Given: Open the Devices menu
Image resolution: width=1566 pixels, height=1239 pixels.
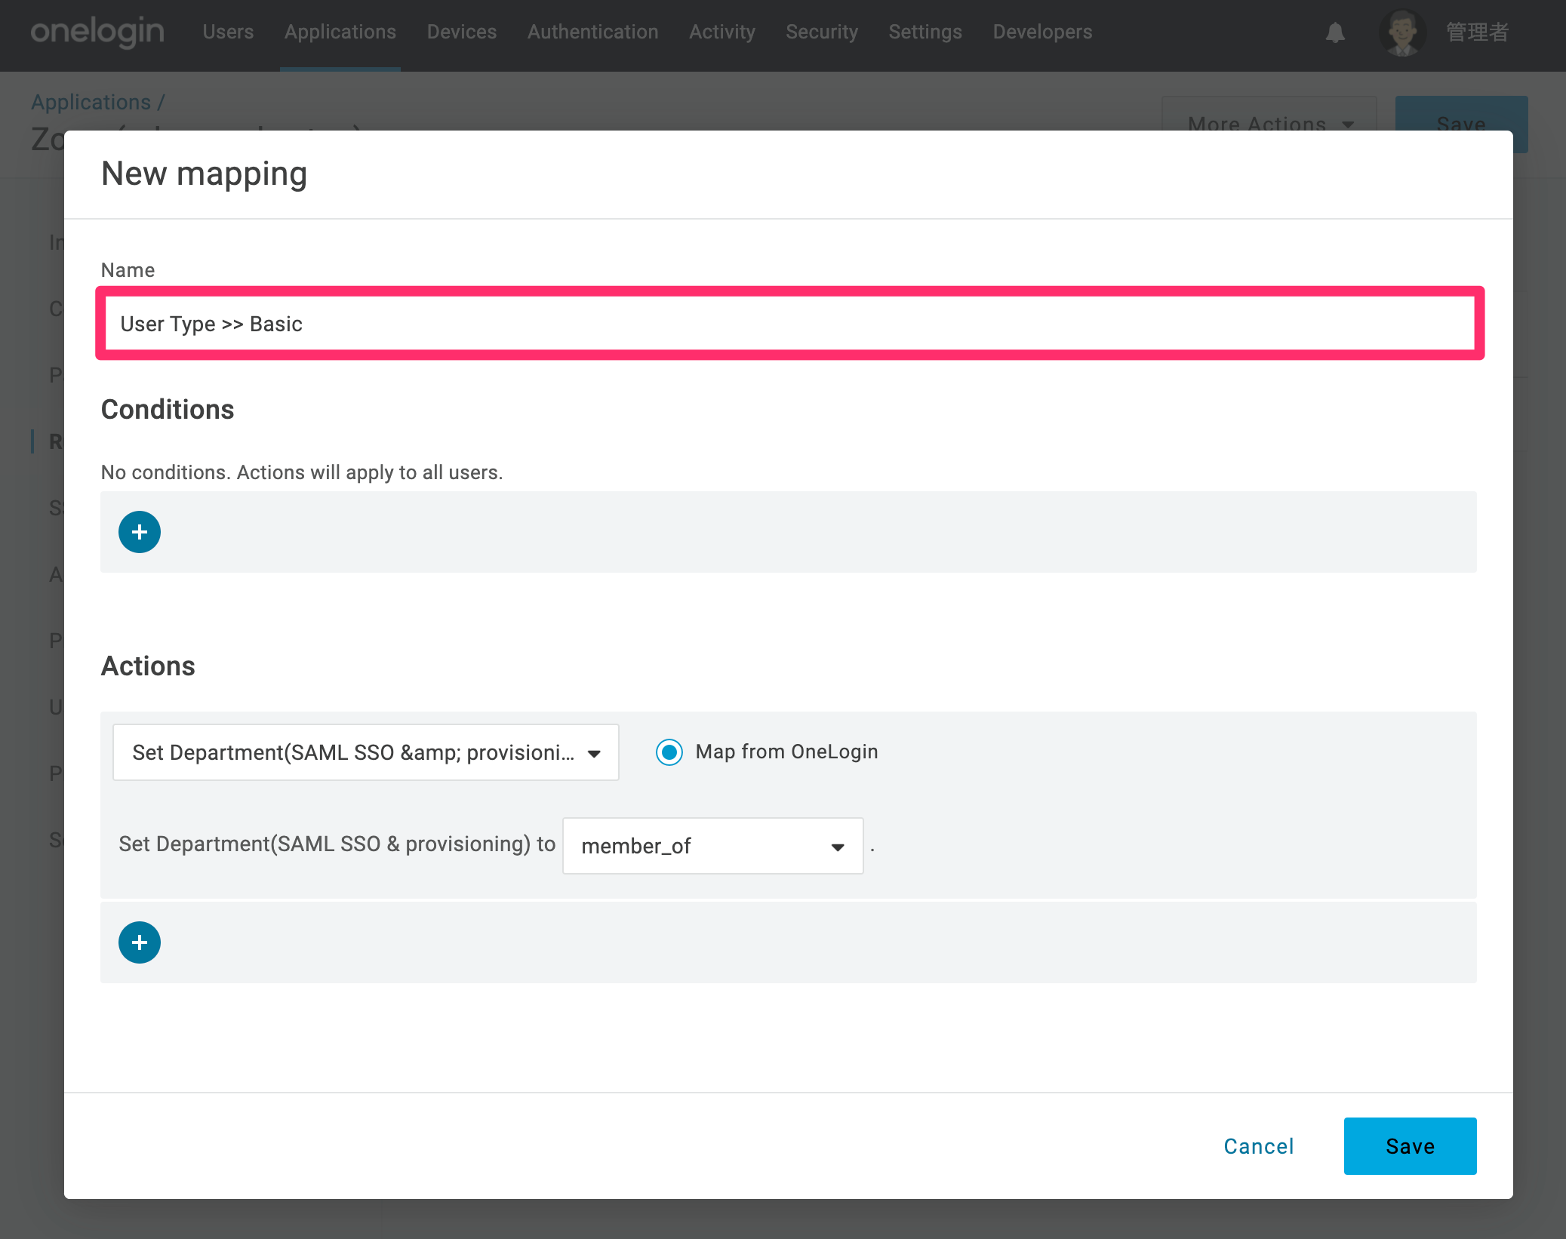Looking at the screenshot, I should [x=462, y=32].
